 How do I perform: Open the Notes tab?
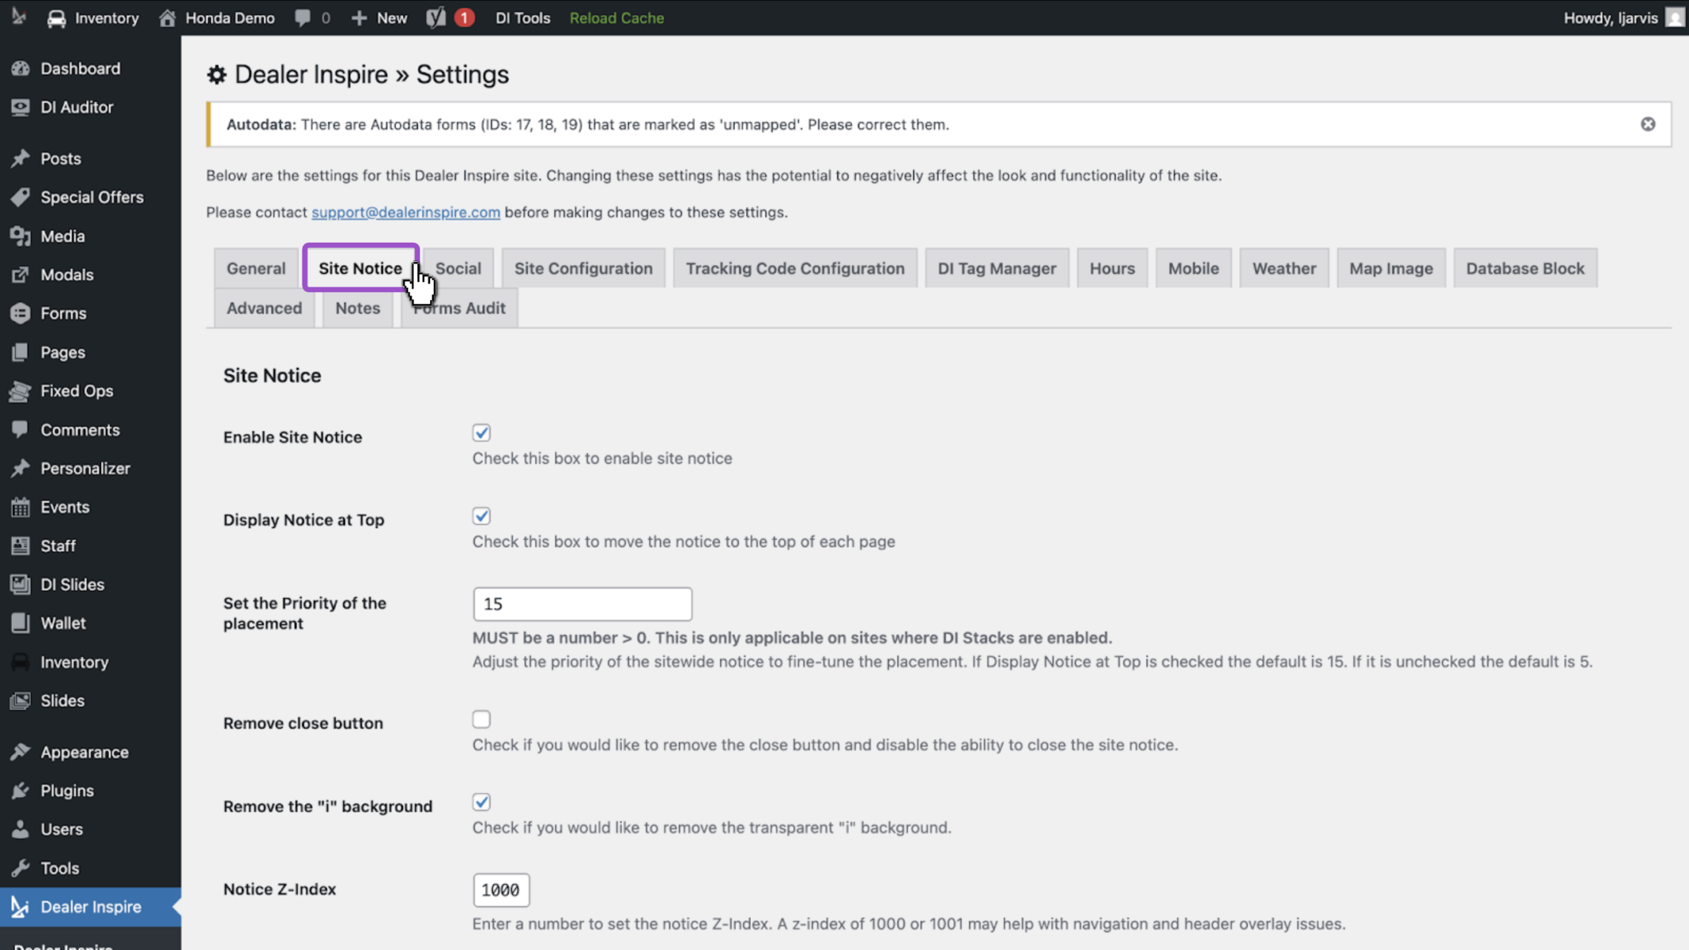(358, 308)
